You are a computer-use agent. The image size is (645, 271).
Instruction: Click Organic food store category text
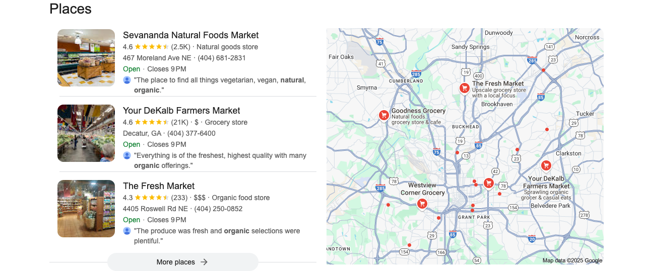[x=241, y=198]
